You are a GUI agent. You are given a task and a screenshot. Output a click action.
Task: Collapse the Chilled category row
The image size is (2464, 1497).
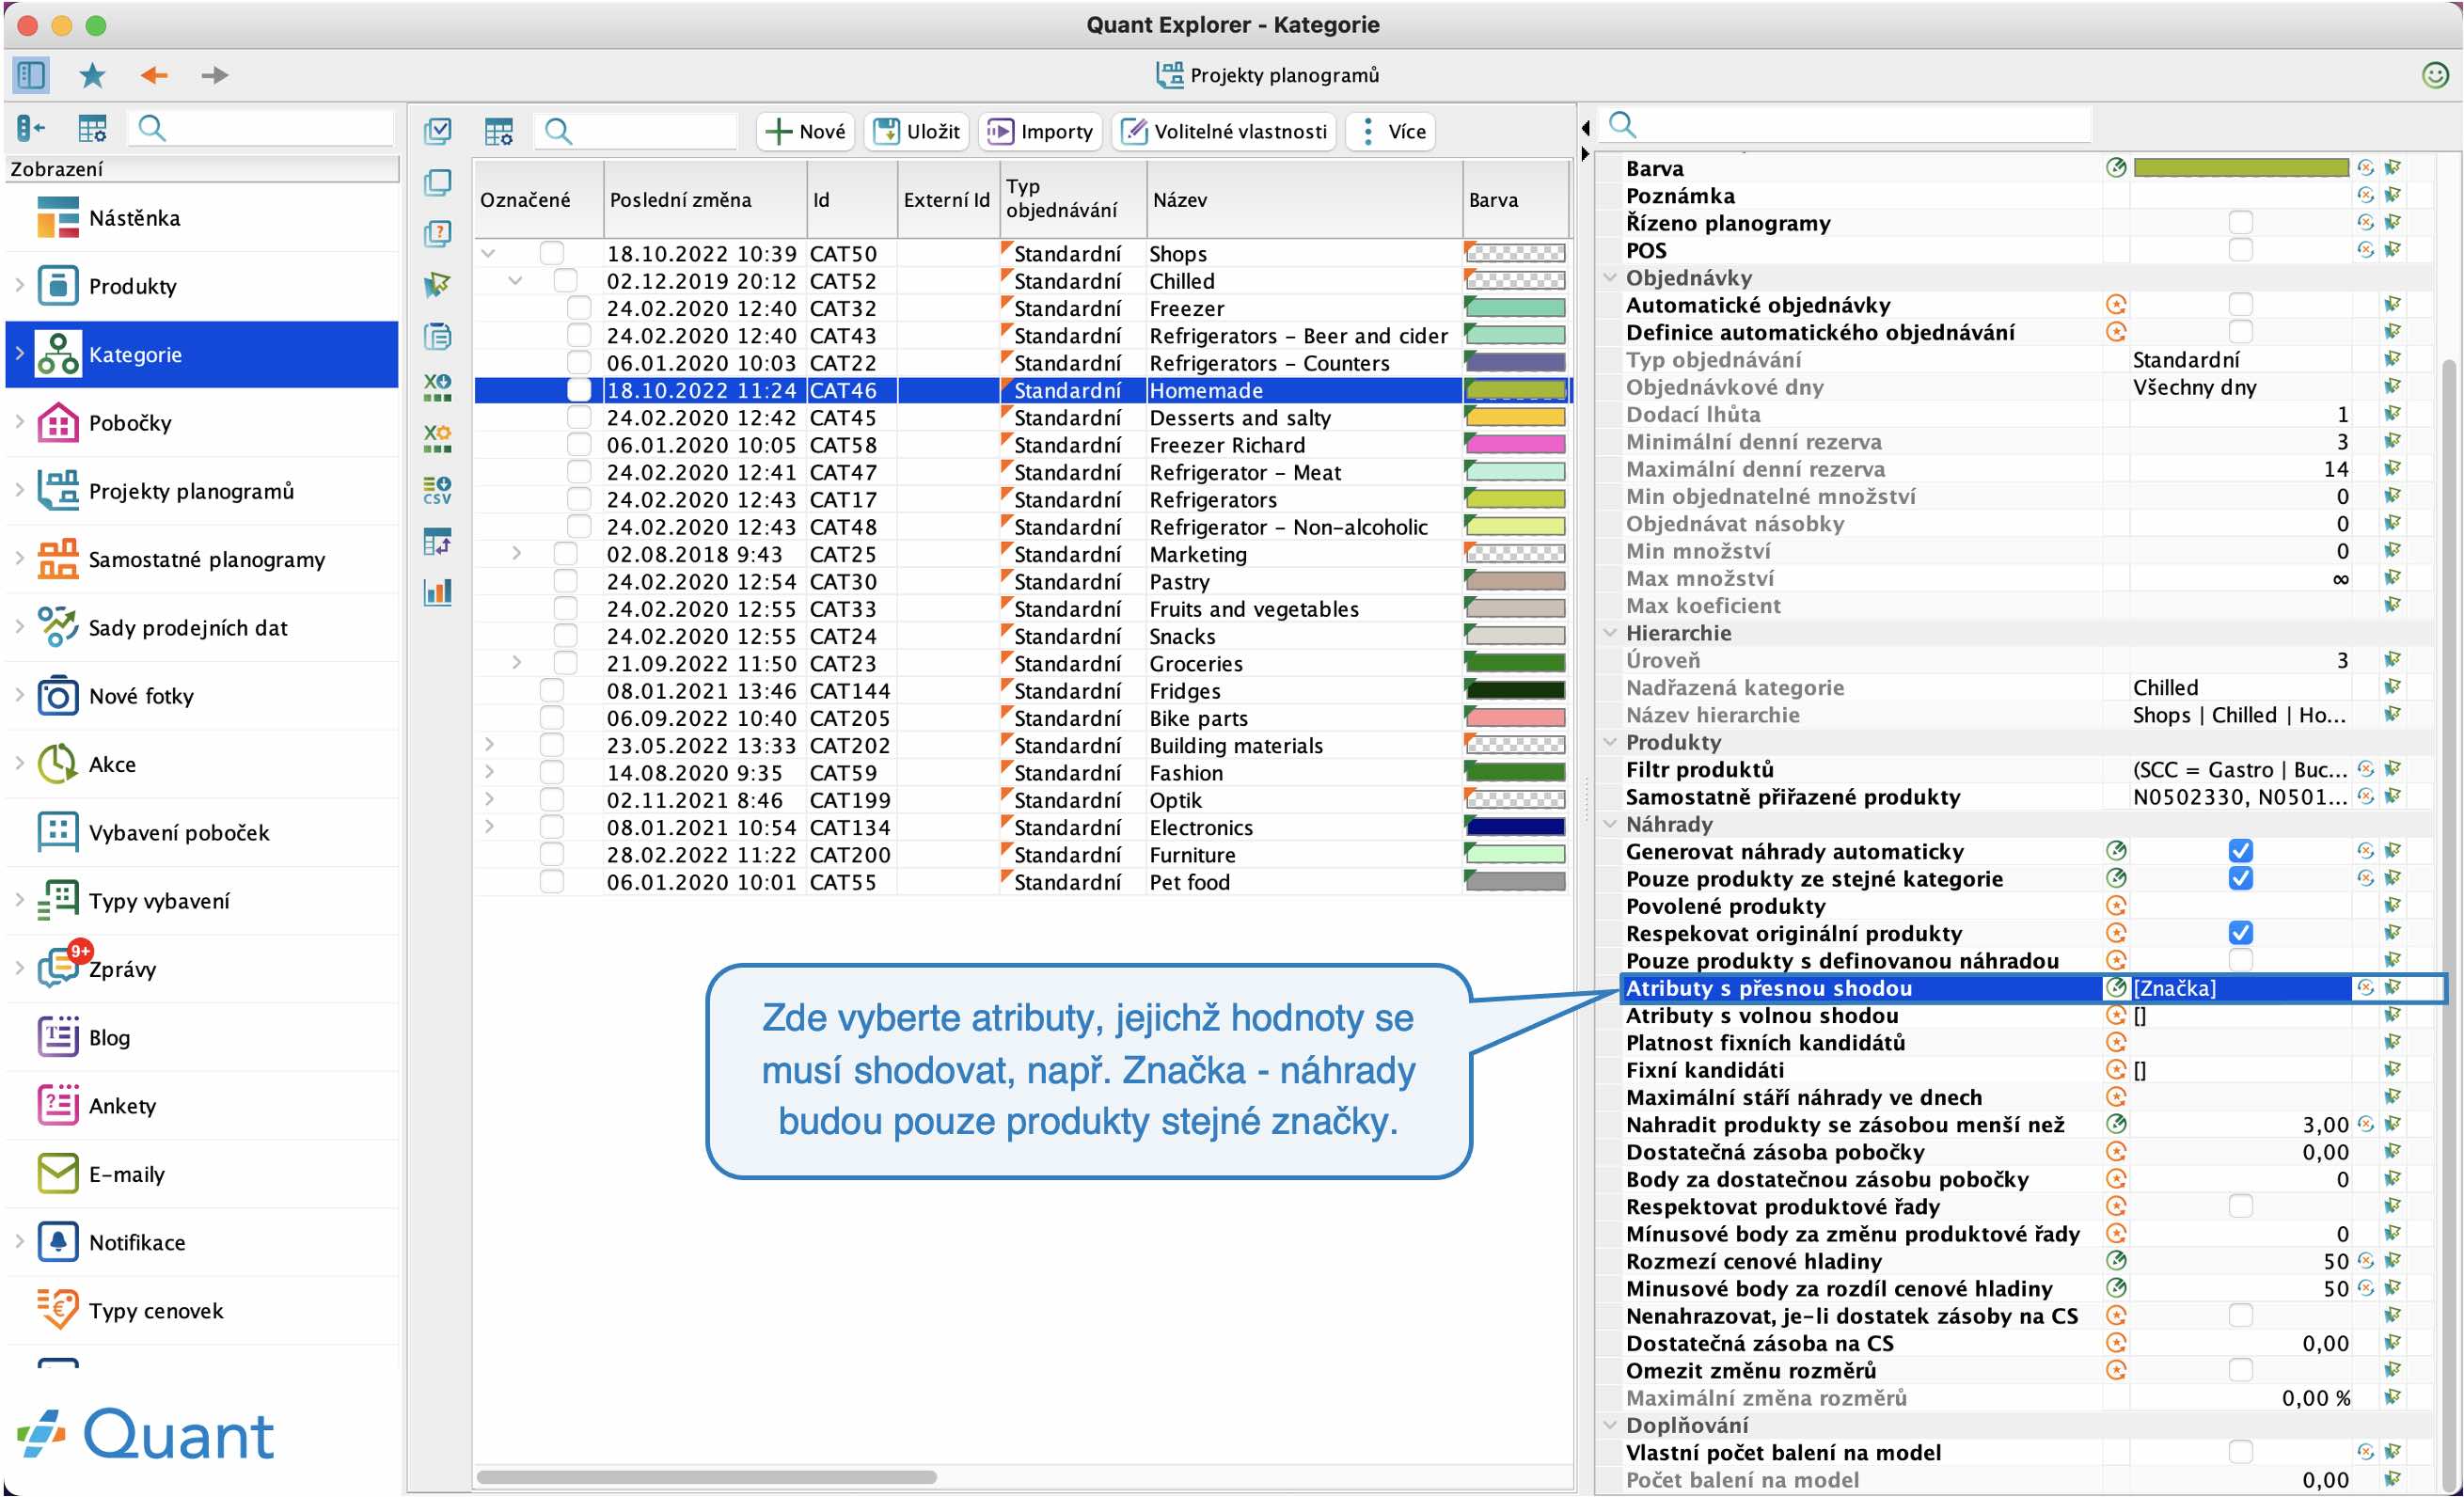point(515,281)
